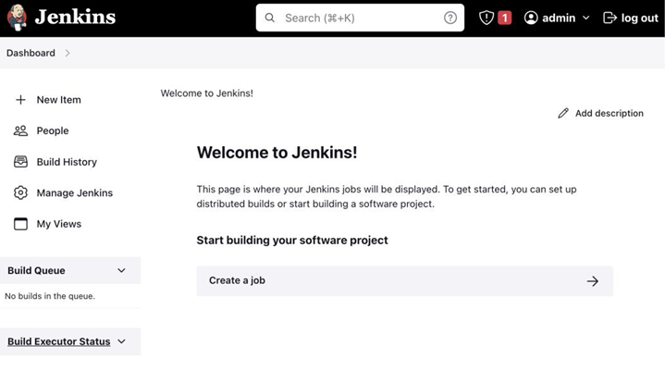The width and height of the screenshot is (665, 371).
Task: Expand the Dashboard breadcrumb chevron
Action: point(67,53)
